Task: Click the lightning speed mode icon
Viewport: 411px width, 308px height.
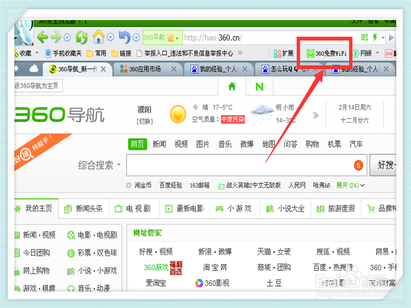Action: tap(375, 37)
